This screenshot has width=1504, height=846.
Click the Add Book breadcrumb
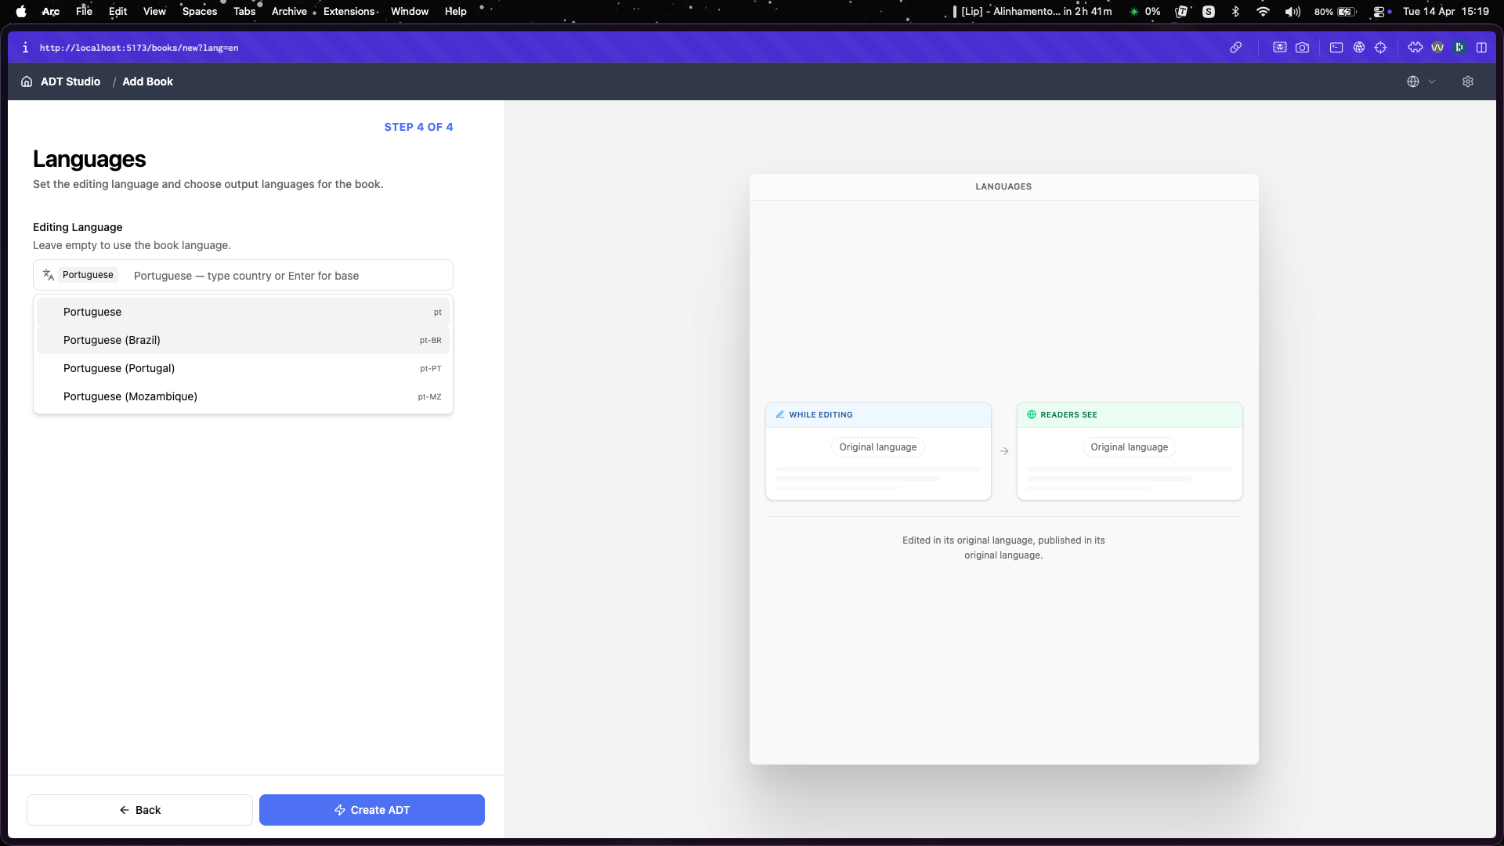(x=147, y=81)
